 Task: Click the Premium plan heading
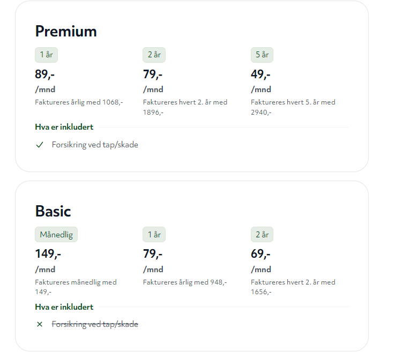66,32
